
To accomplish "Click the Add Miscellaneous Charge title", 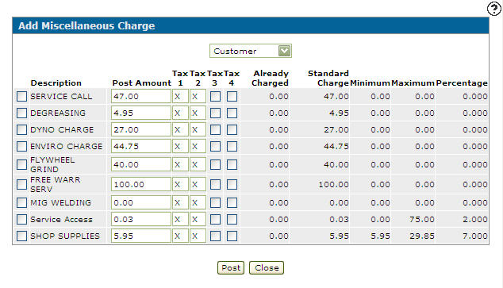I will 86,25.
